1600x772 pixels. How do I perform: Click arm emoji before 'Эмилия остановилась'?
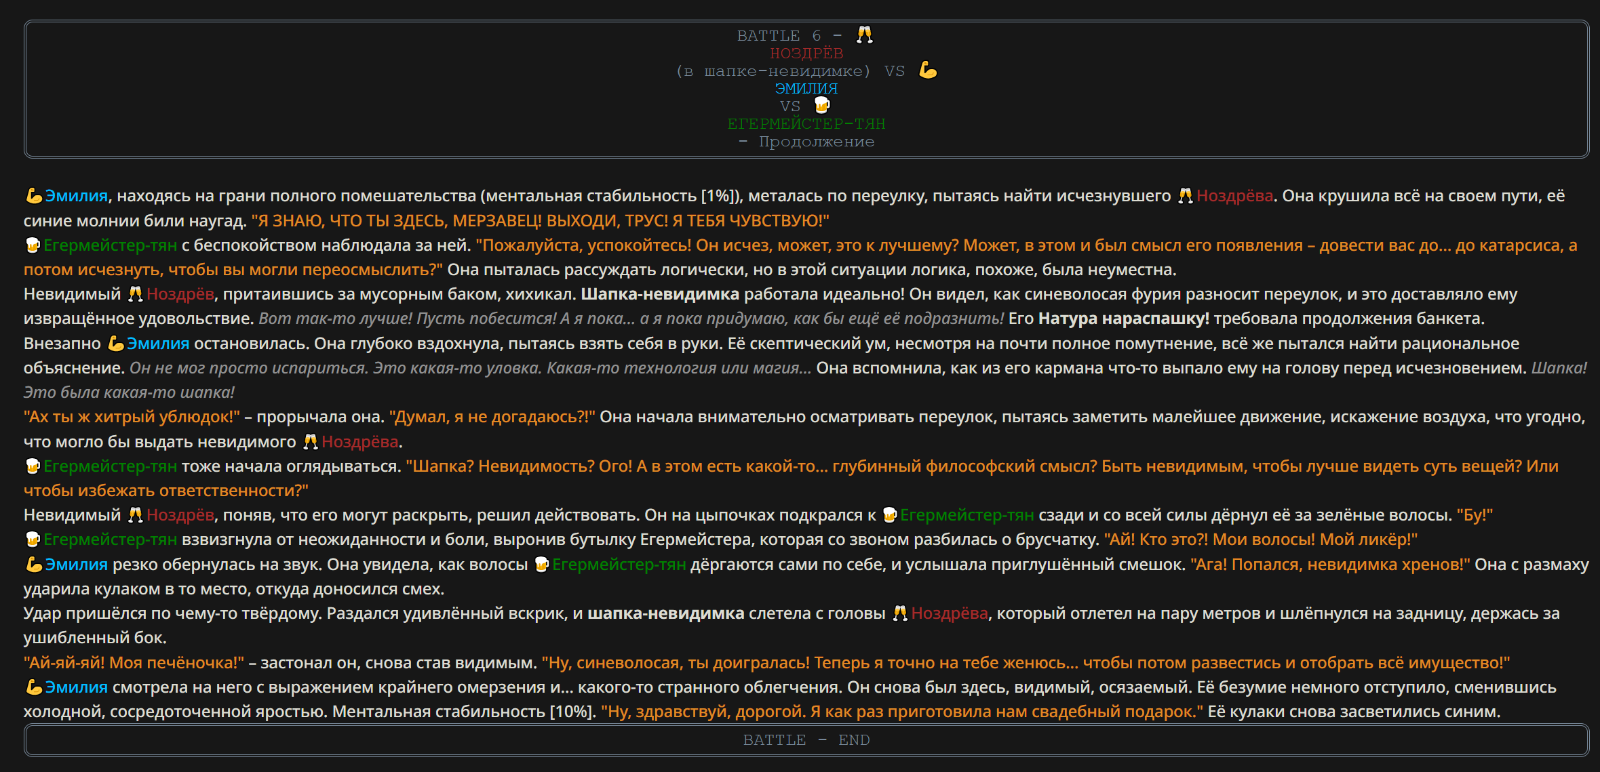coord(116,344)
